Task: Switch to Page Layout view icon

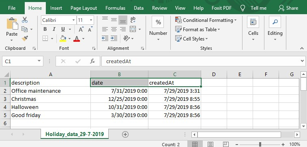Action: click(210, 144)
